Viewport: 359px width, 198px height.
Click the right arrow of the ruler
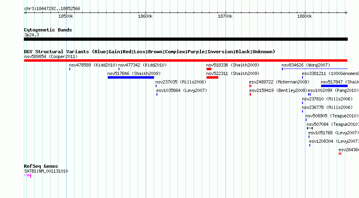(x=346, y=13)
